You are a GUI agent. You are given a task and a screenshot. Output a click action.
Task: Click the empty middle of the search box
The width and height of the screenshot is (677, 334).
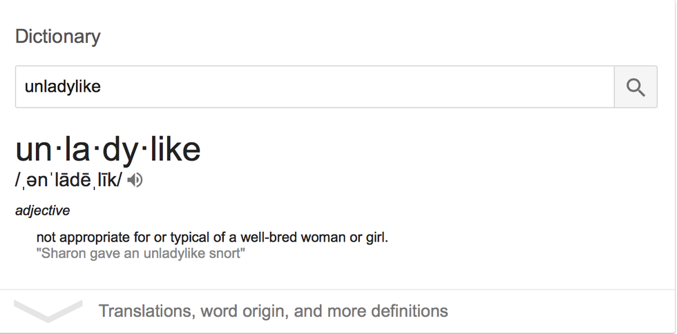point(345,87)
